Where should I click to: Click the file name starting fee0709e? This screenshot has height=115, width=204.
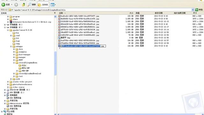tap(80, 41)
